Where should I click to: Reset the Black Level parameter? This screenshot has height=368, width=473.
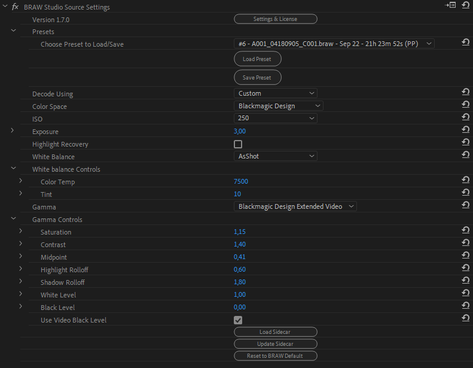pyautogui.click(x=465, y=307)
